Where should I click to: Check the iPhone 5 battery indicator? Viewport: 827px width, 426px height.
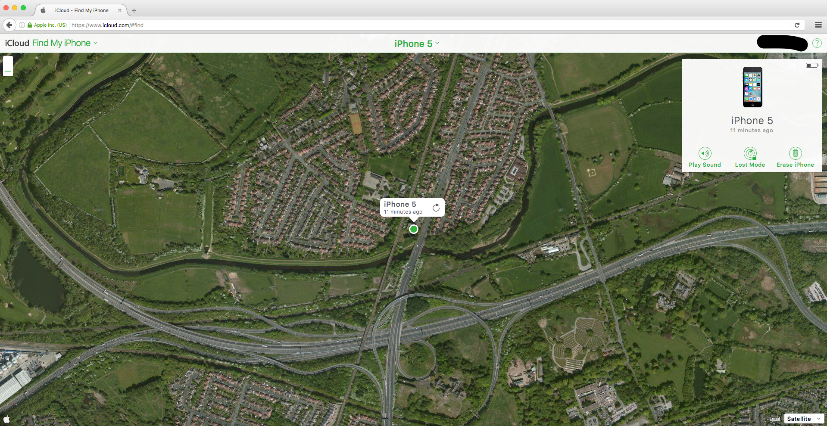point(812,65)
